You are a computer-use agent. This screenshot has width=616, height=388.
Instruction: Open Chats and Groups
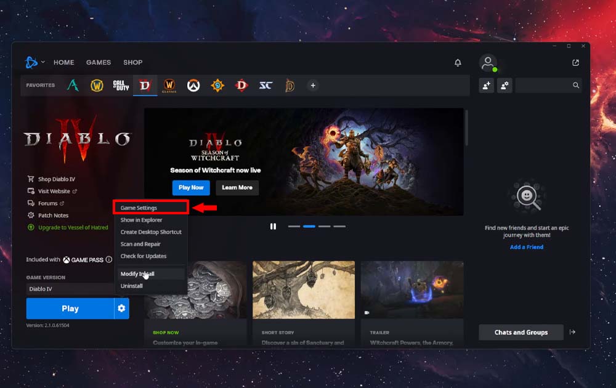click(521, 332)
